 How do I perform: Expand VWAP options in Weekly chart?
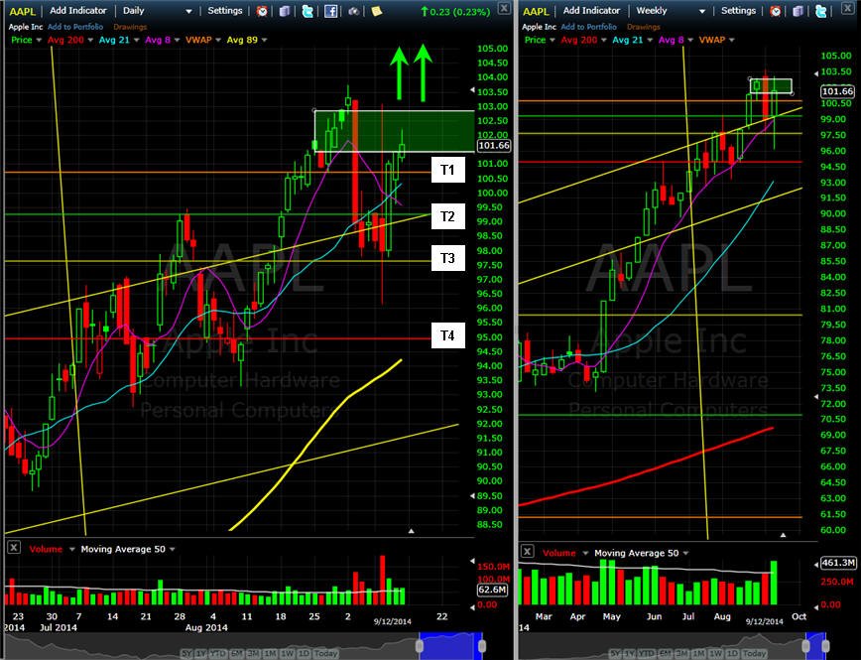731,40
